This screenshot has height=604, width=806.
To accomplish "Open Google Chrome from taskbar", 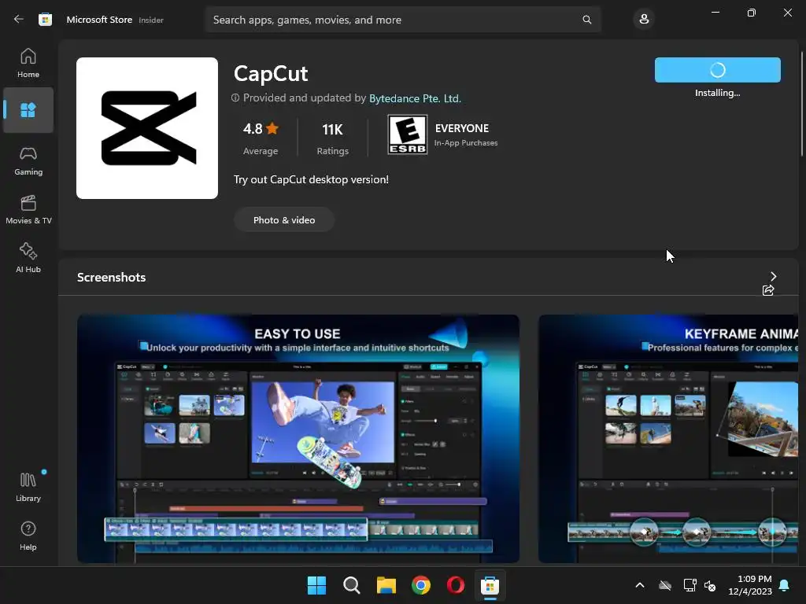I will point(421,585).
